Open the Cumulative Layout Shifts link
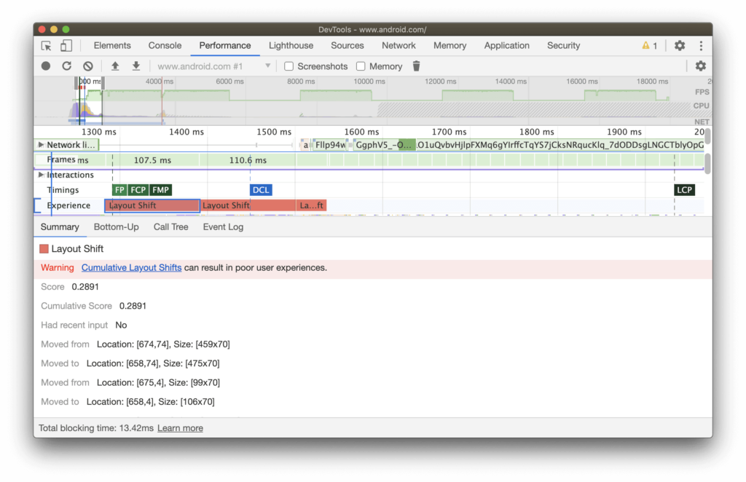 pyautogui.click(x=131, y=268)
